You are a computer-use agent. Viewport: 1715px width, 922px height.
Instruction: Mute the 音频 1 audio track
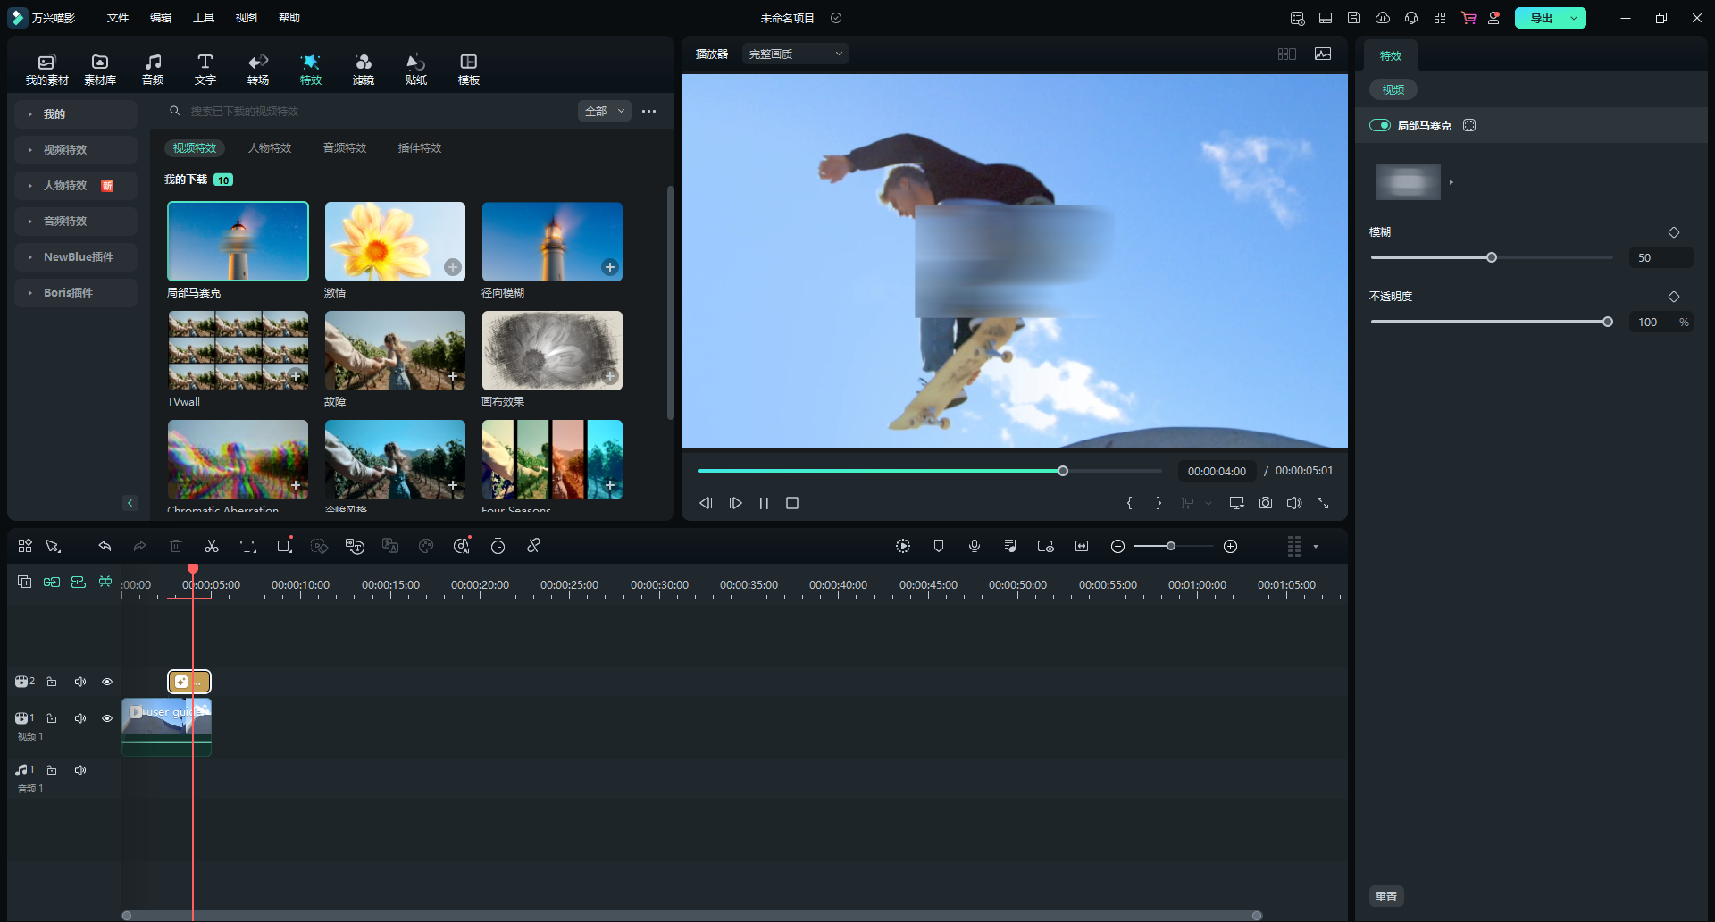tap(80, 770)
